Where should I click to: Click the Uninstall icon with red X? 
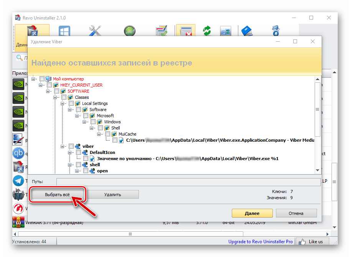click(186, 31)
